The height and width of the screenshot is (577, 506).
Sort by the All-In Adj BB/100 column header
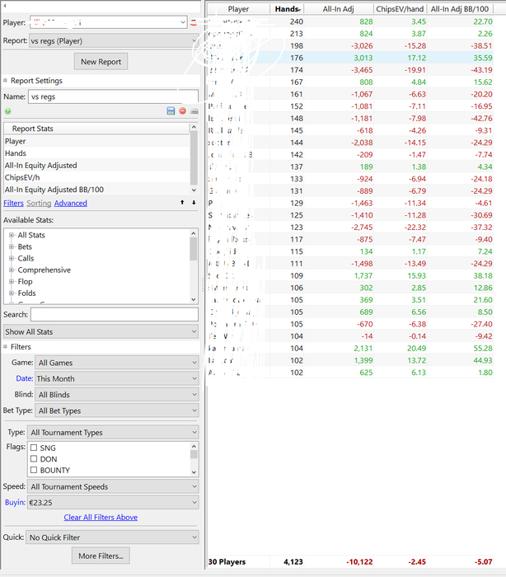pyautogui.click(x=460, y=9)
